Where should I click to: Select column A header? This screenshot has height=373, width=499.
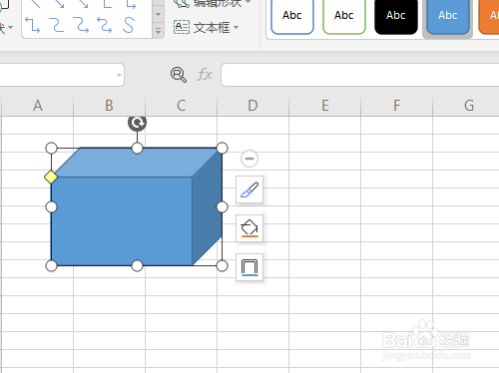point(38,106)
